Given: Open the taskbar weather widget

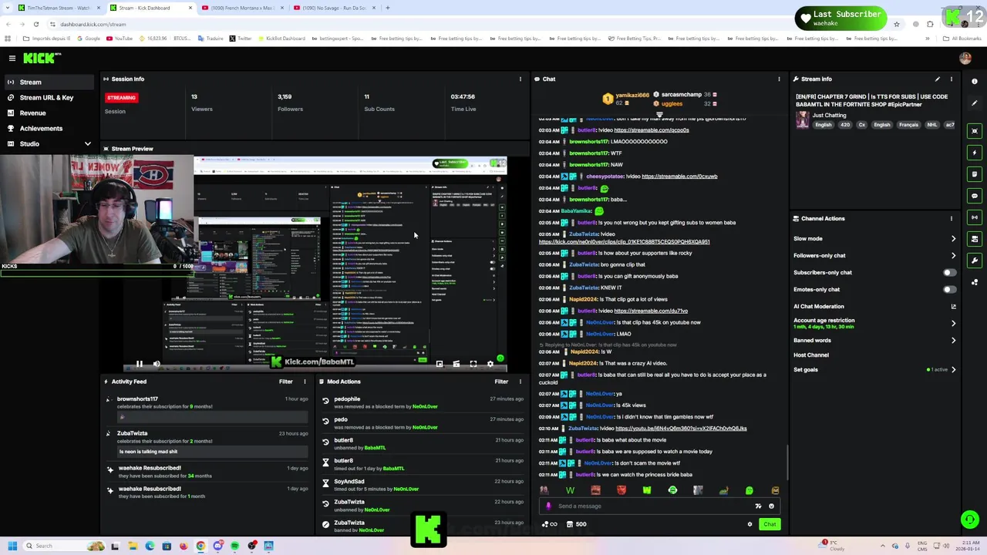Looking at the screenshot, I should [x=832, y=546].
